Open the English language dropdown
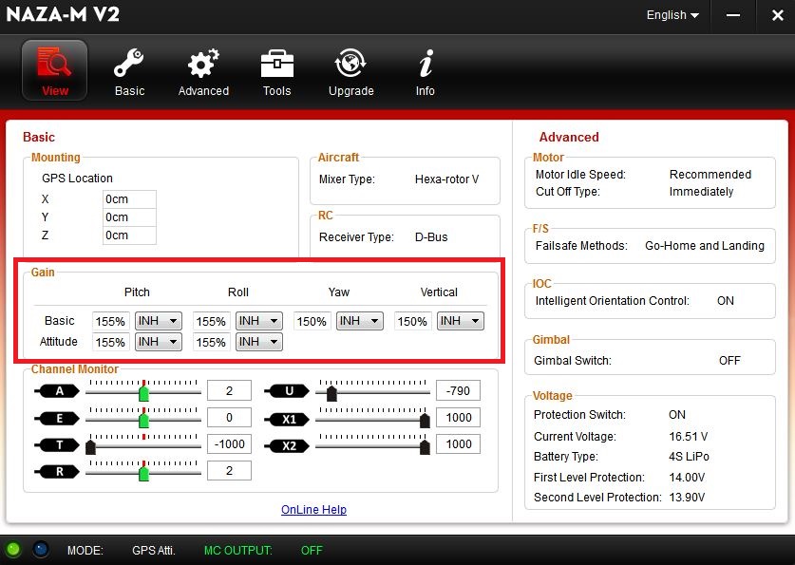The image size is (795, 565). [x=672, y=15]
